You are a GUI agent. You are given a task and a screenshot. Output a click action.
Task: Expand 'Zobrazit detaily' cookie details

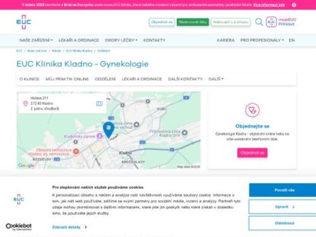[70, 227]
